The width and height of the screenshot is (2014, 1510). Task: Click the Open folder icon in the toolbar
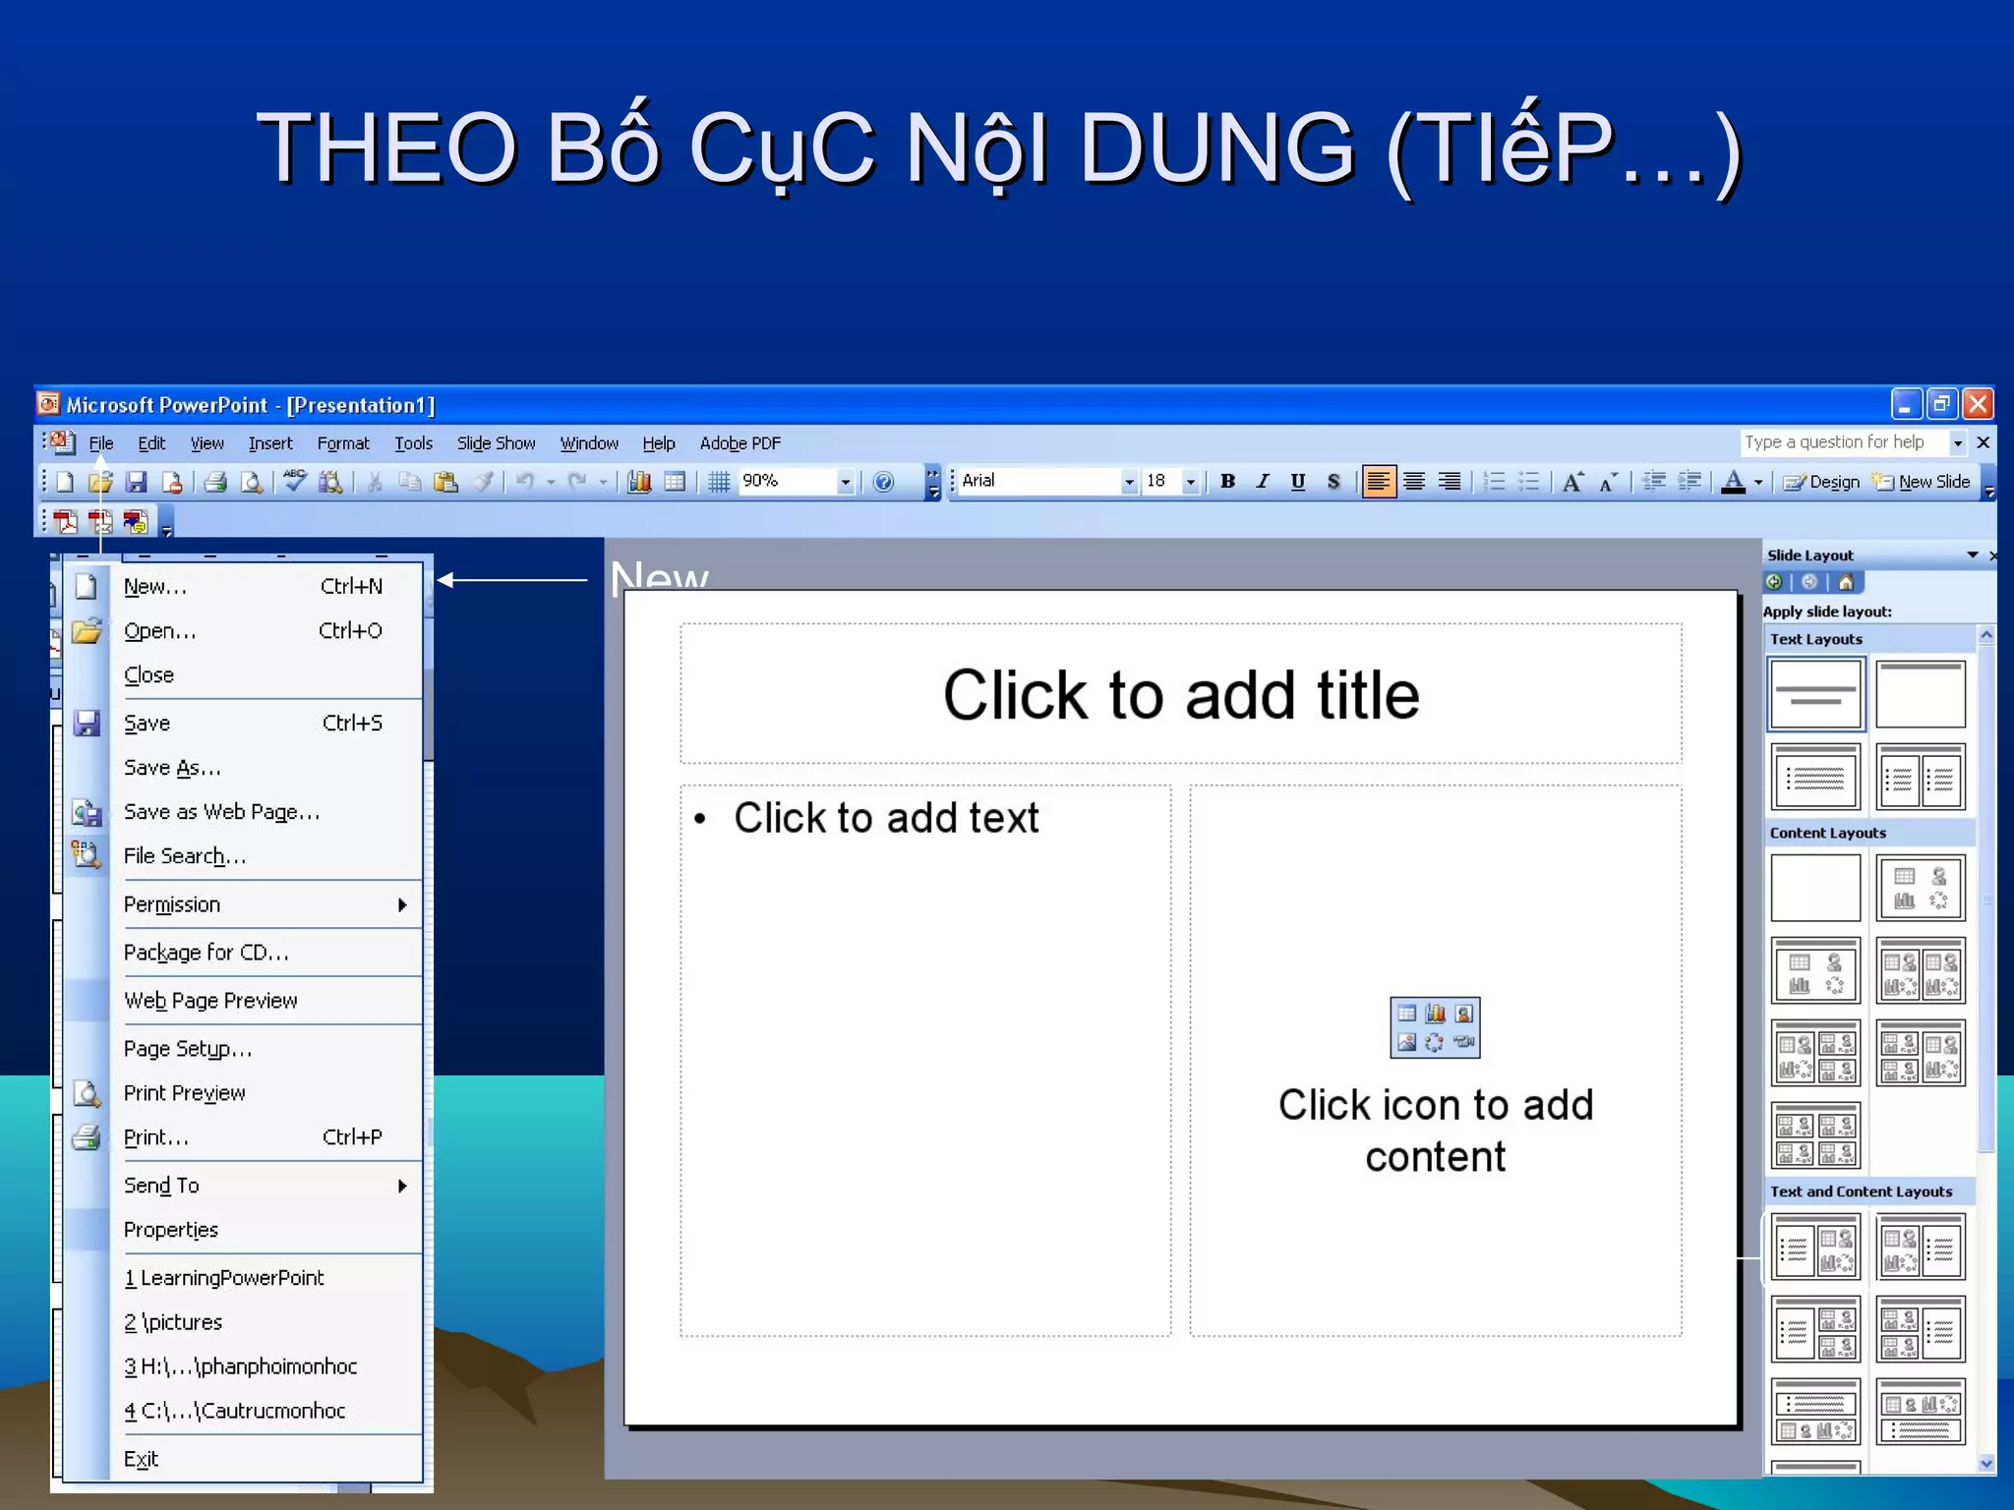100,482
